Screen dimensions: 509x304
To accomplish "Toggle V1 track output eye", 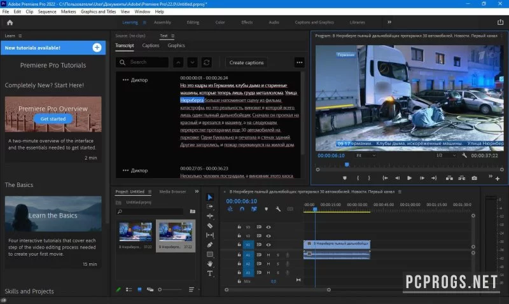I will point(268,245).
